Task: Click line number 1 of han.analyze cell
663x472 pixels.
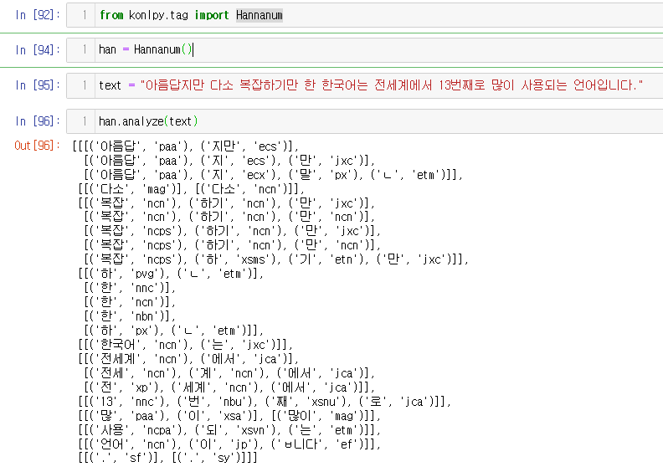Action: pyautogui.click(x=85, y=121)
